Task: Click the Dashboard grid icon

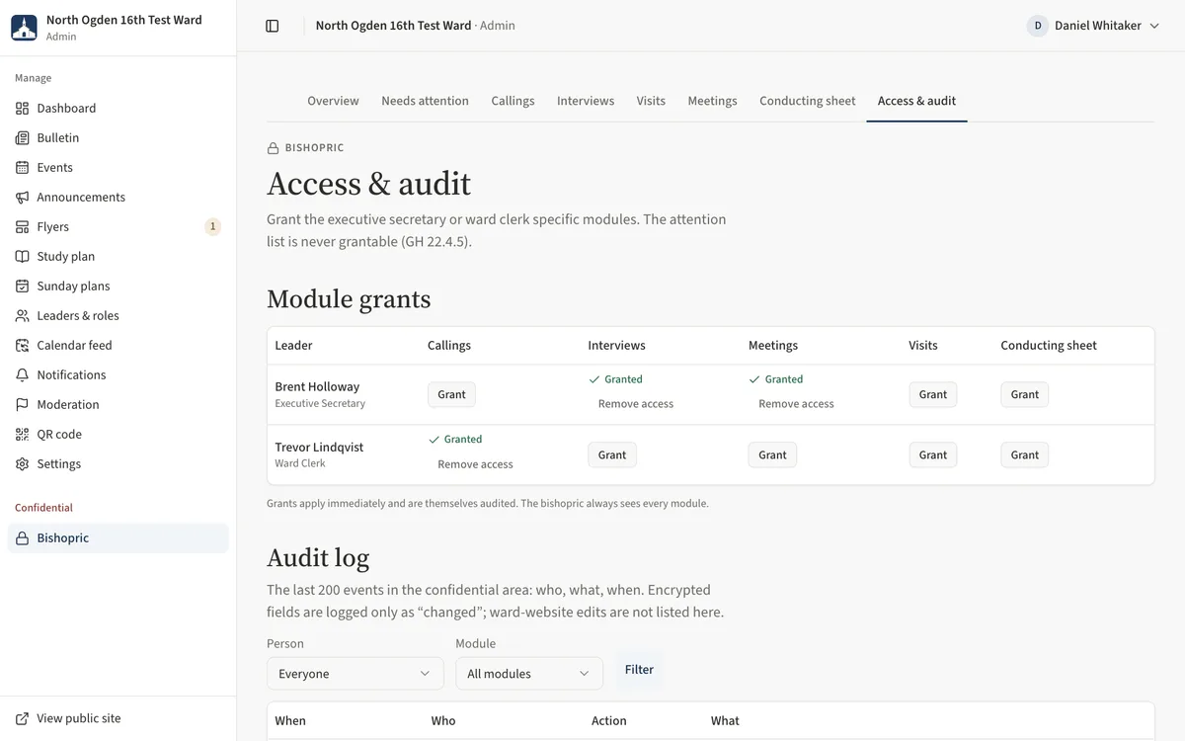Action: click(x=23, y=109)
